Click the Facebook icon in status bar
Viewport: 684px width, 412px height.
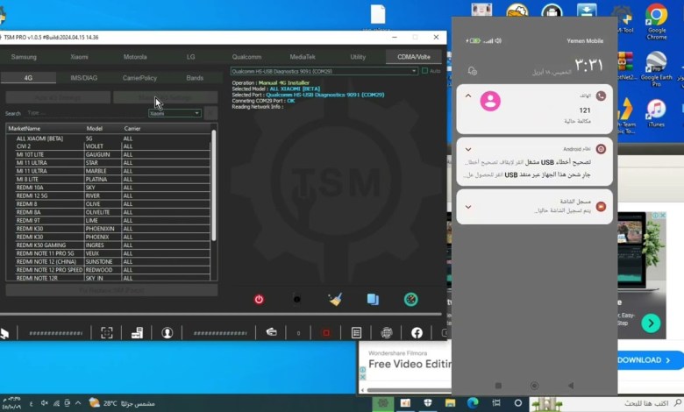click(417, 333)
